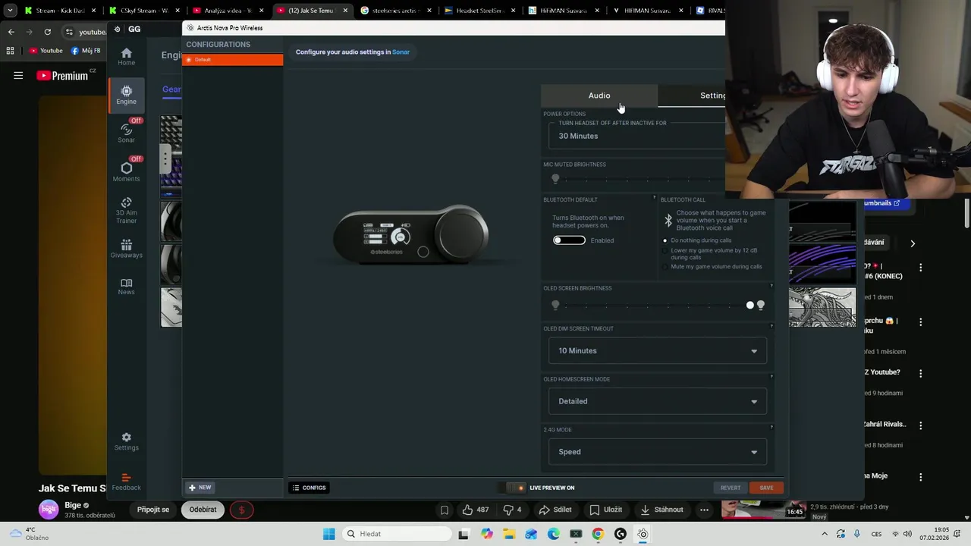
Task: Select Do nothing during calls
Action: pyautogui.click(x=665, y=240)
